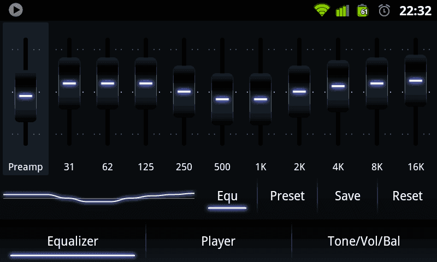Click the 500 Hz band slider knob

(222, 99)
